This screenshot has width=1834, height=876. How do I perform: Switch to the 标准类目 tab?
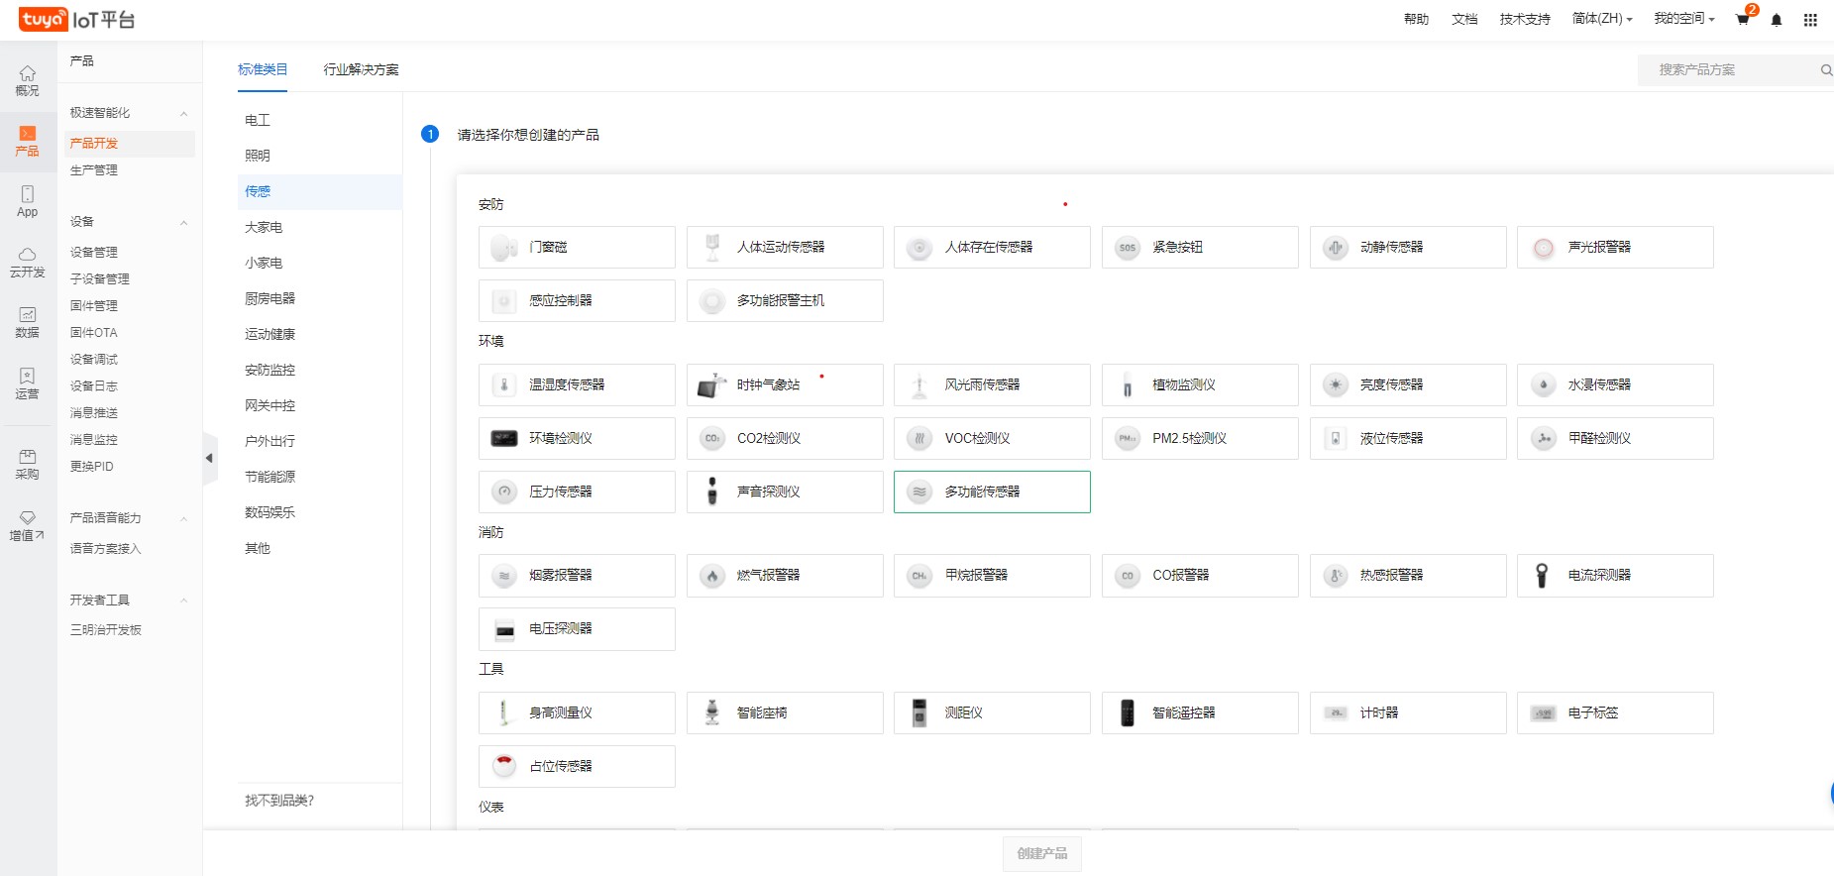[x=263, y=69]
